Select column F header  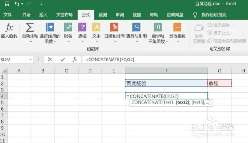click(x=167, y=71)
